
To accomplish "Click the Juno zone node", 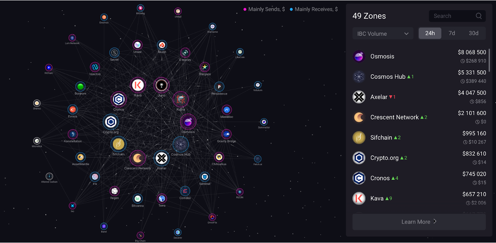I will pos(161,85).
